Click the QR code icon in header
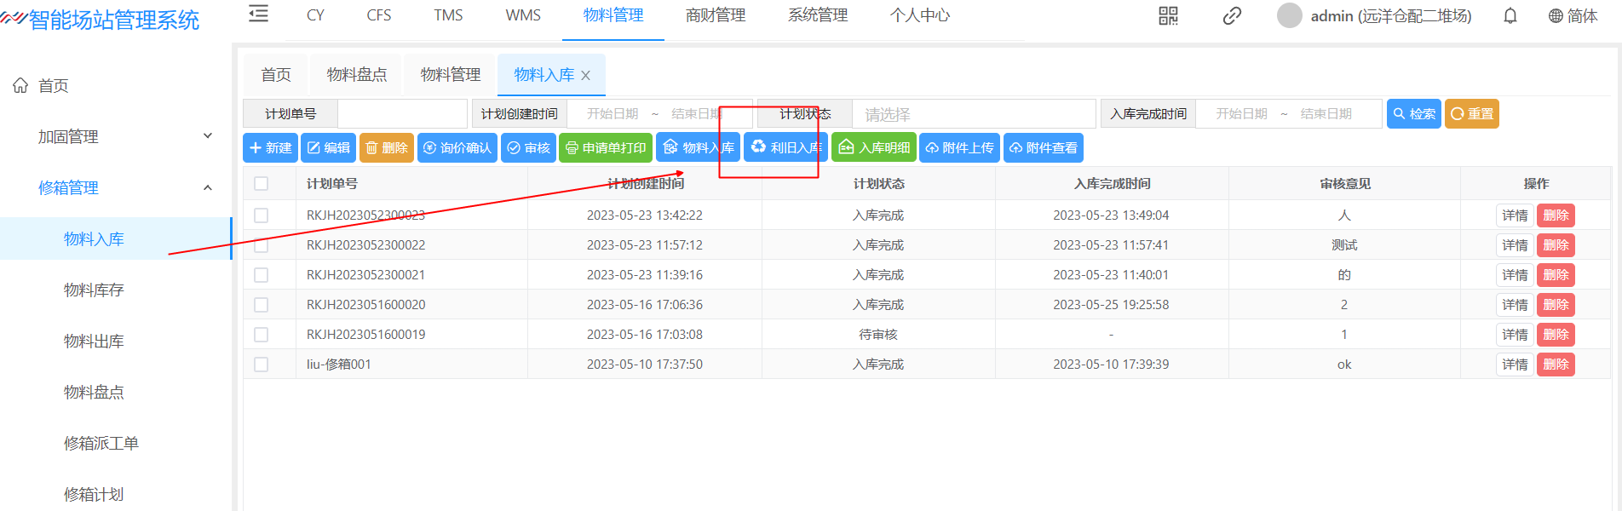 coord(1168,16)
